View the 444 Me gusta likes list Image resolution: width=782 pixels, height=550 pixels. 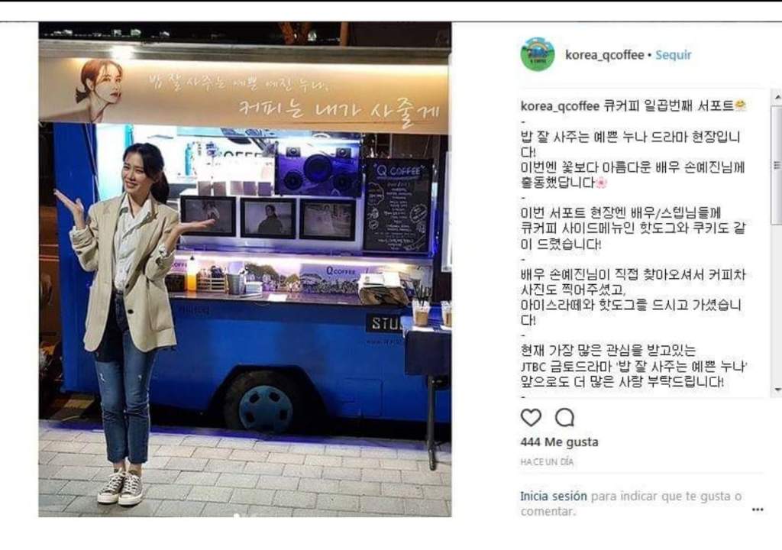(559, 442)
